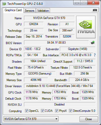
Task: Click the Die Size field 398 mm²
Action: click(x=67, y=30)
